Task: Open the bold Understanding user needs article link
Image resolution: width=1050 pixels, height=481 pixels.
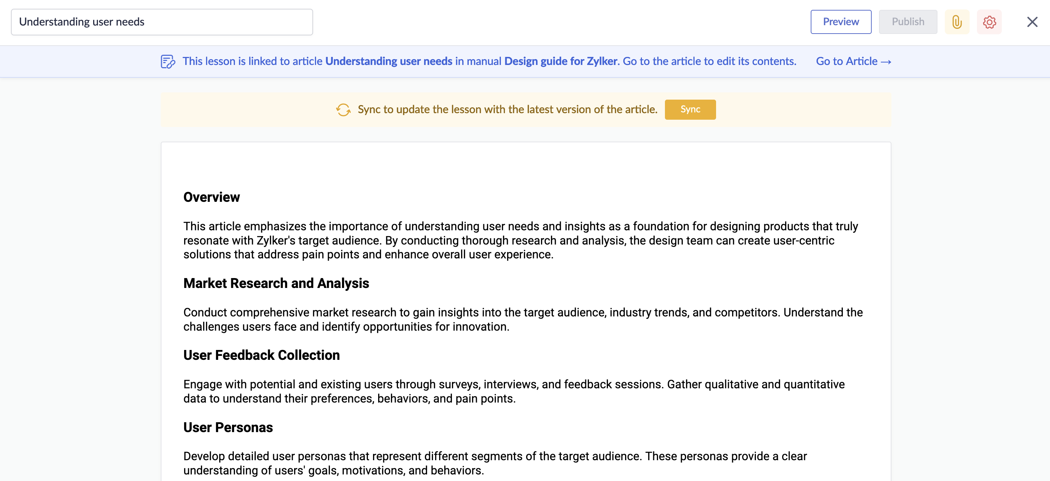Action: (388, 62)
